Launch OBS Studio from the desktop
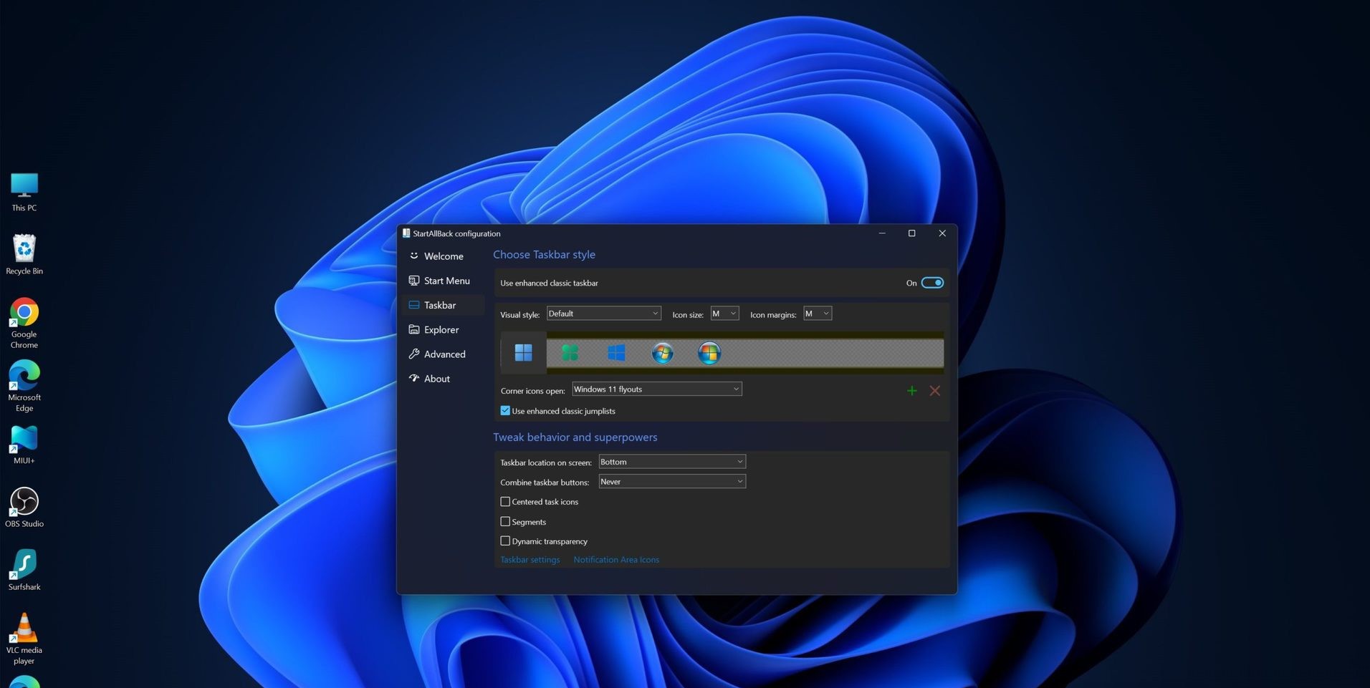 (24, 501)
